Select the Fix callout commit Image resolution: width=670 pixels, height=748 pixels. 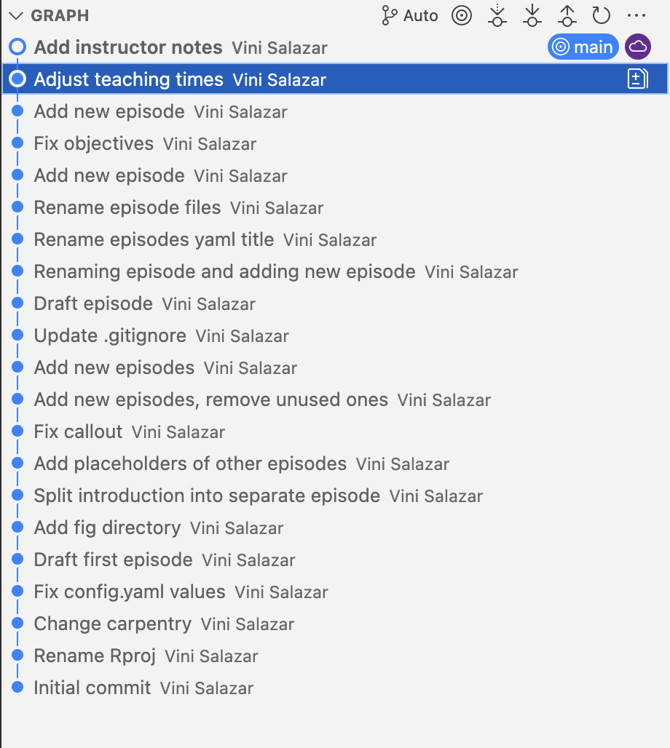click(78, 432)
